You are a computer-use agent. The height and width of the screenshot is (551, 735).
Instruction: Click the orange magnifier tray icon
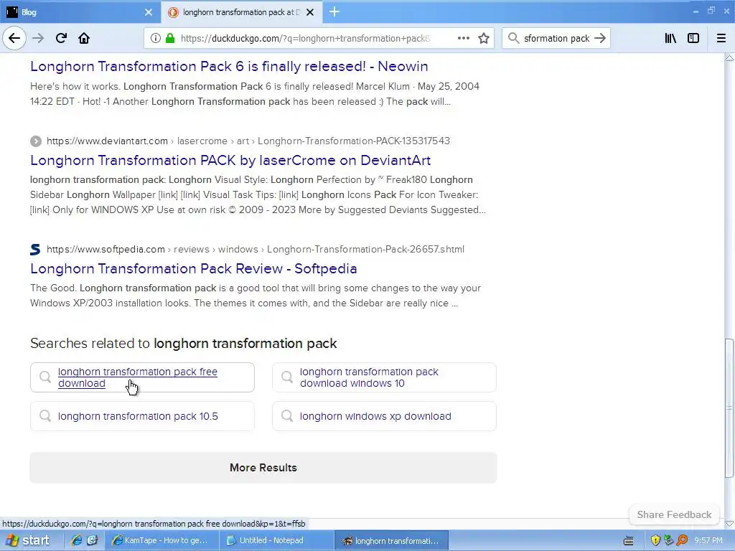click(682, 541)
